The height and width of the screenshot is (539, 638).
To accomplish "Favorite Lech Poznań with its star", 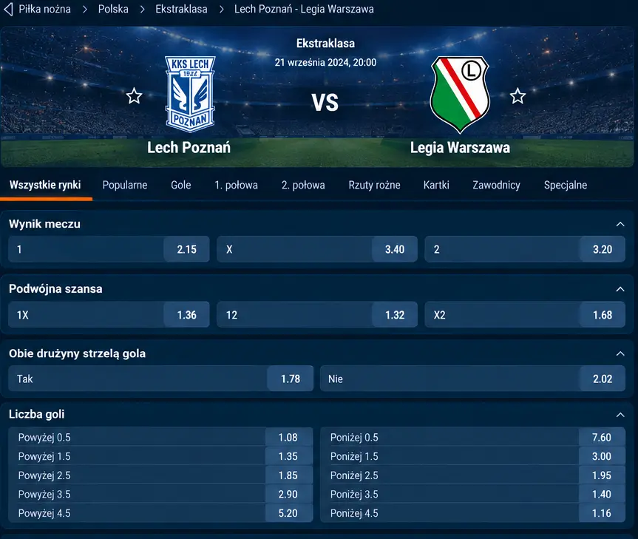I will click(134, 96).
